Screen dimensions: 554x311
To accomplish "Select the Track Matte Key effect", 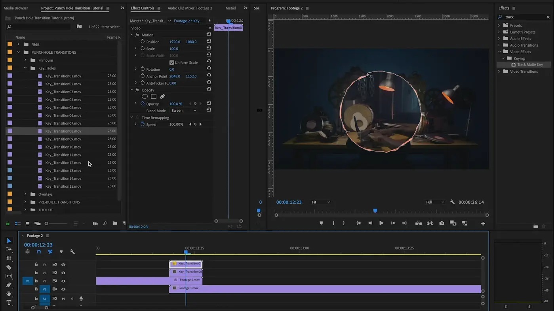I will [x=530, y=65].
